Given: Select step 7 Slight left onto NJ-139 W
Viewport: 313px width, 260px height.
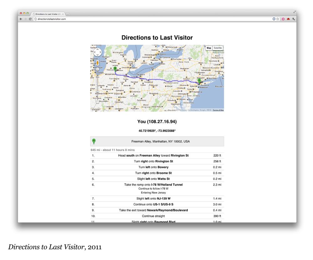Looking at the screenshot, I should [157, 199].
